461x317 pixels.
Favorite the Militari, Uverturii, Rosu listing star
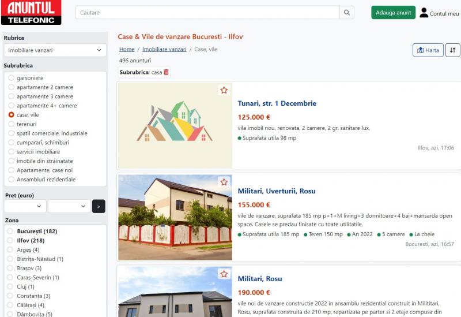point(224,182)
